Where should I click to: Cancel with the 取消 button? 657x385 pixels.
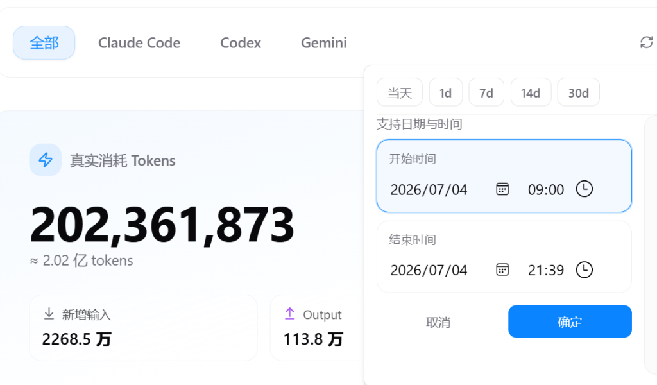pyautogui.click(x=438, y=321)
